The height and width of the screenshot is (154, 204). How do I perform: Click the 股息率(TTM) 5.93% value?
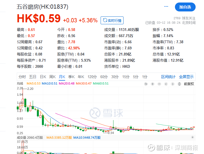(x=86, y=60)
